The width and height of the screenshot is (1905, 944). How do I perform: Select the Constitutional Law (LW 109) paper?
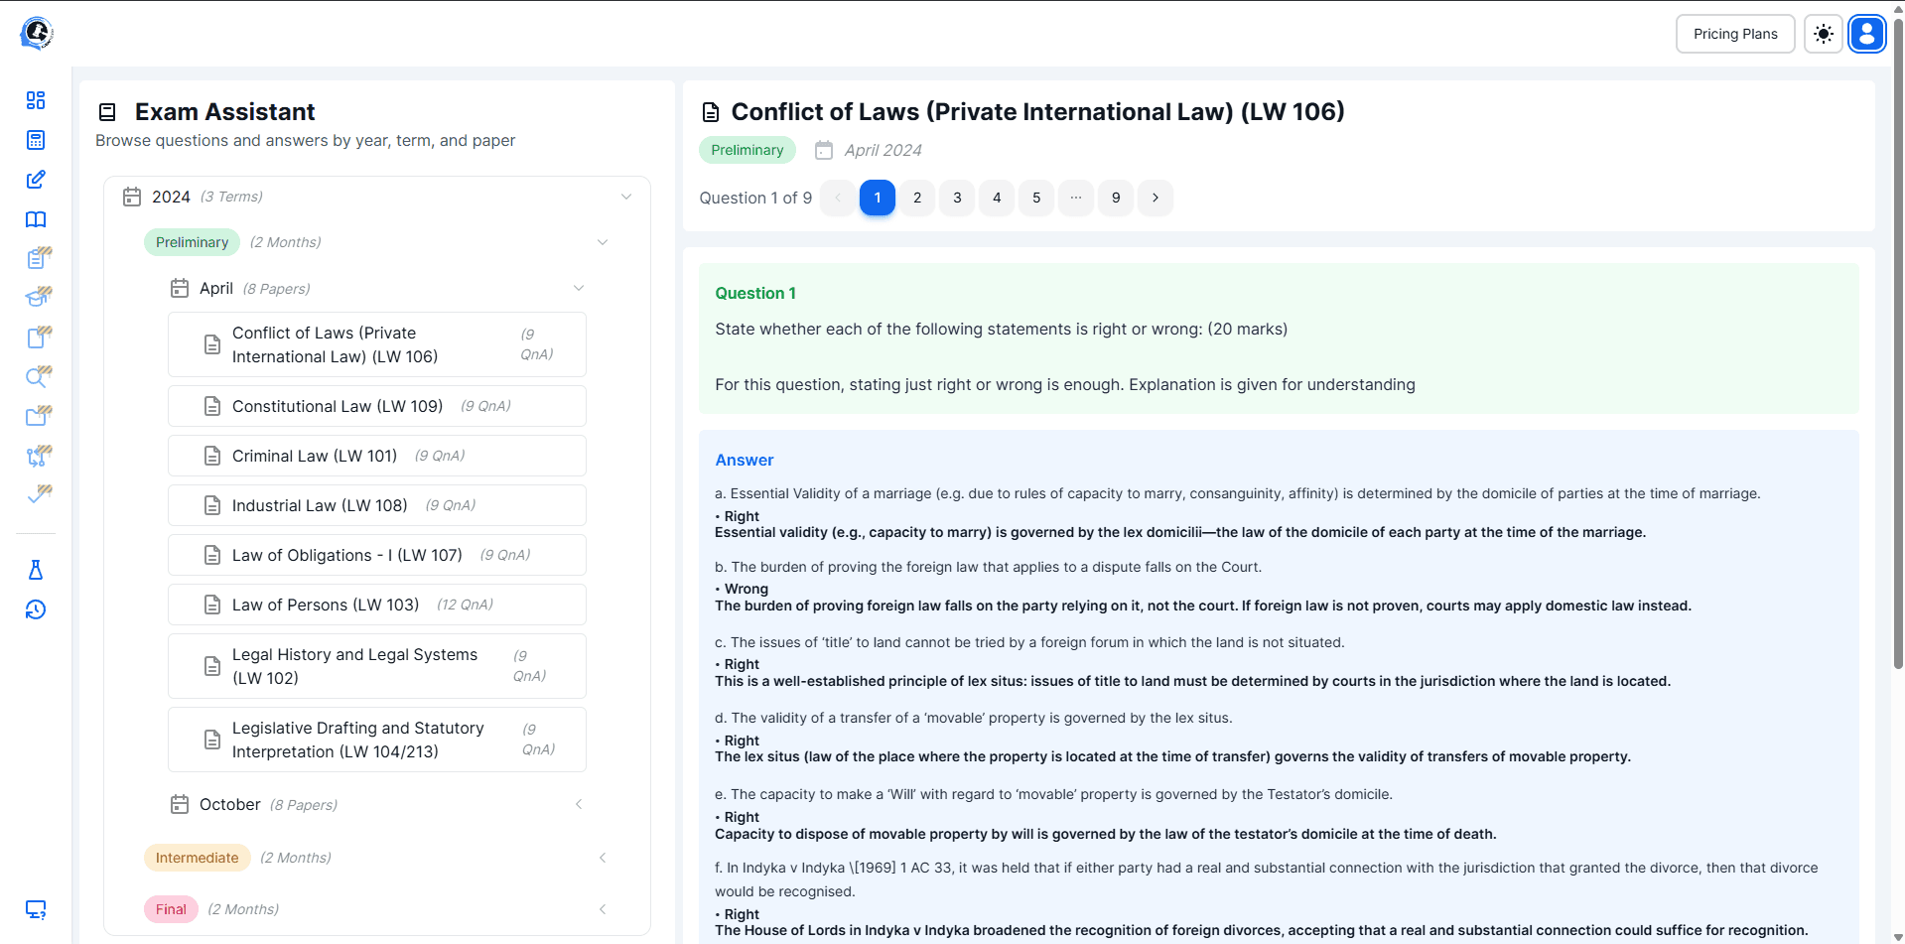pos(377,406)
